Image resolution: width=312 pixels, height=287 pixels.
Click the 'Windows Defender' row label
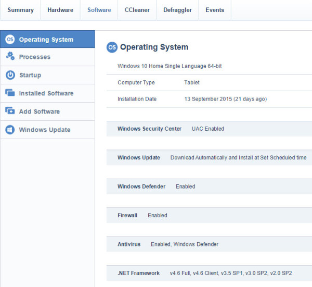click(141, 186)
